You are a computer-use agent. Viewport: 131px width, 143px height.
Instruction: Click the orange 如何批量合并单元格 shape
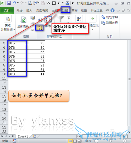(x=39, y=96)
